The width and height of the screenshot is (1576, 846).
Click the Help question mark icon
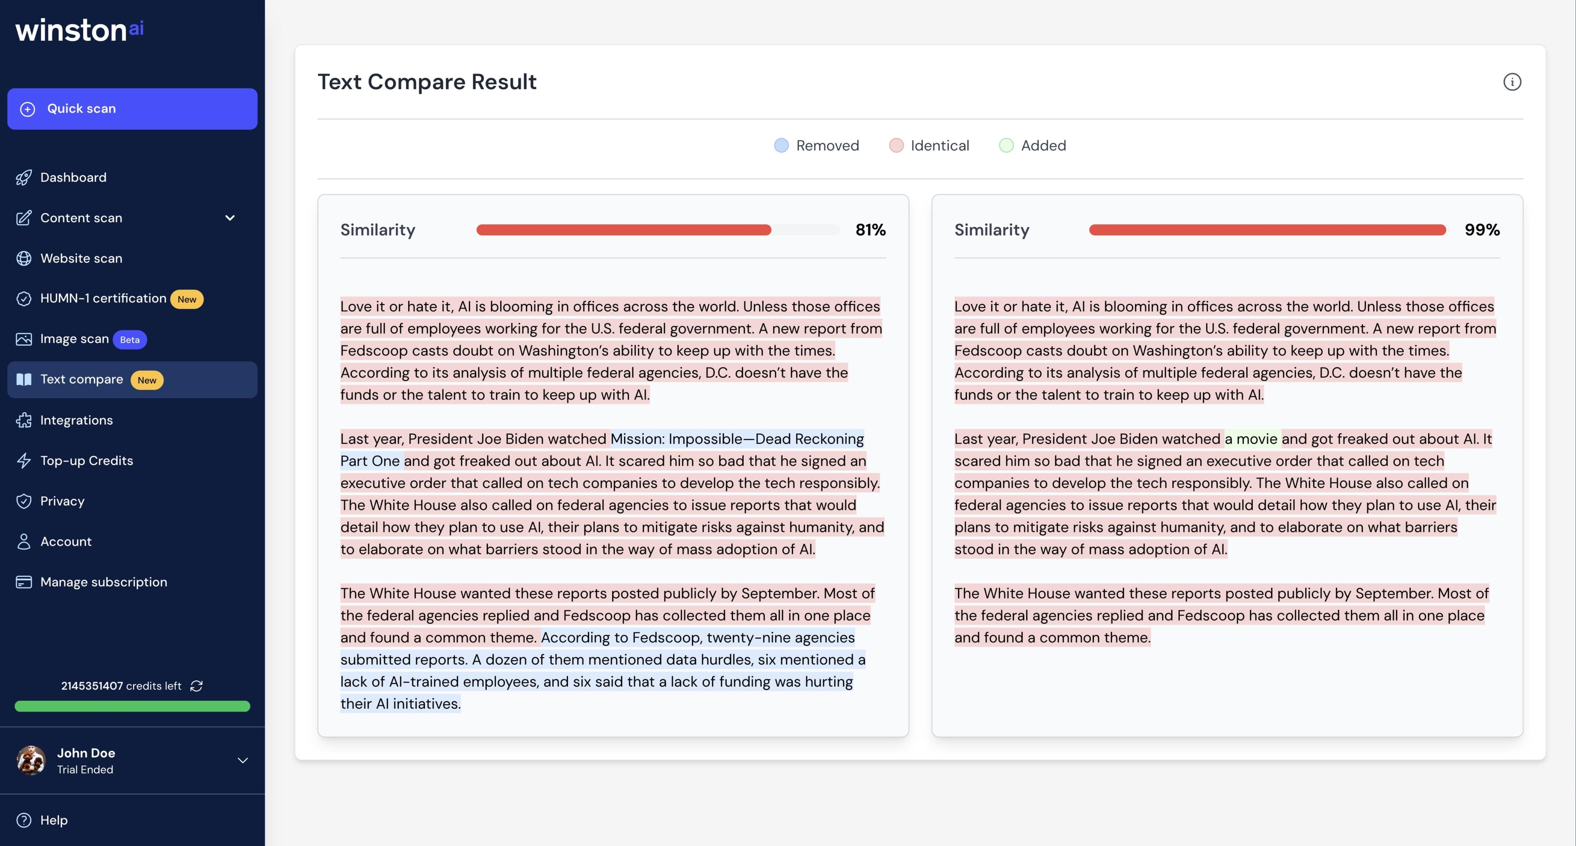tap(24, 820)
